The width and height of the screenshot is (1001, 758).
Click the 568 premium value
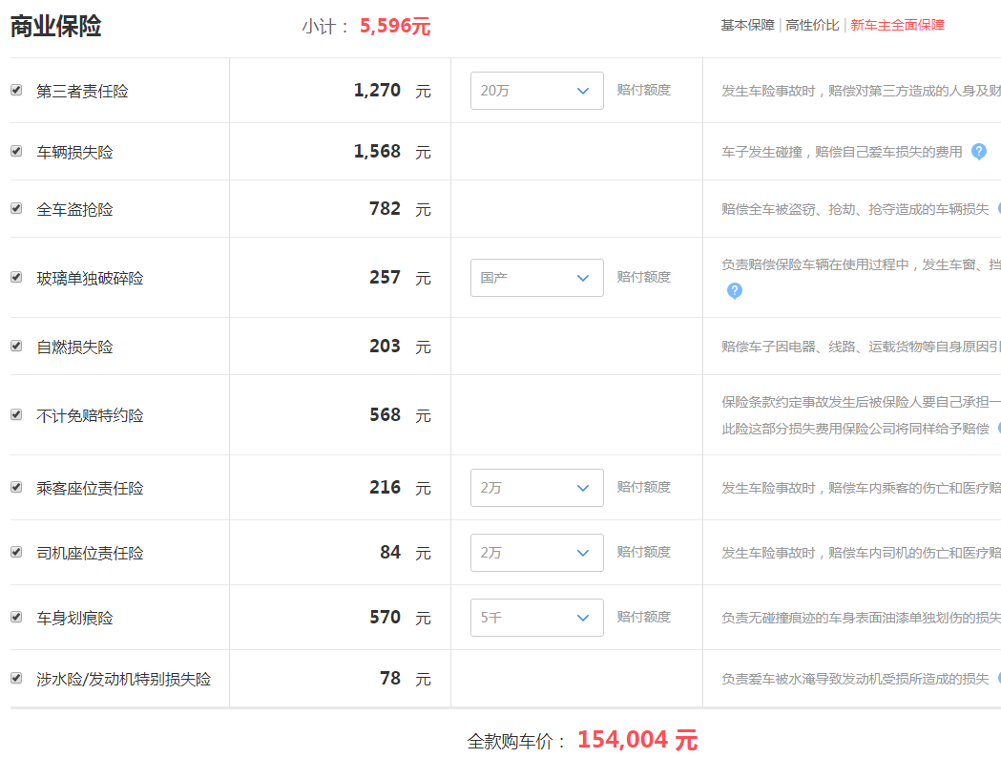pyautogui.click(x=385, y=415)
